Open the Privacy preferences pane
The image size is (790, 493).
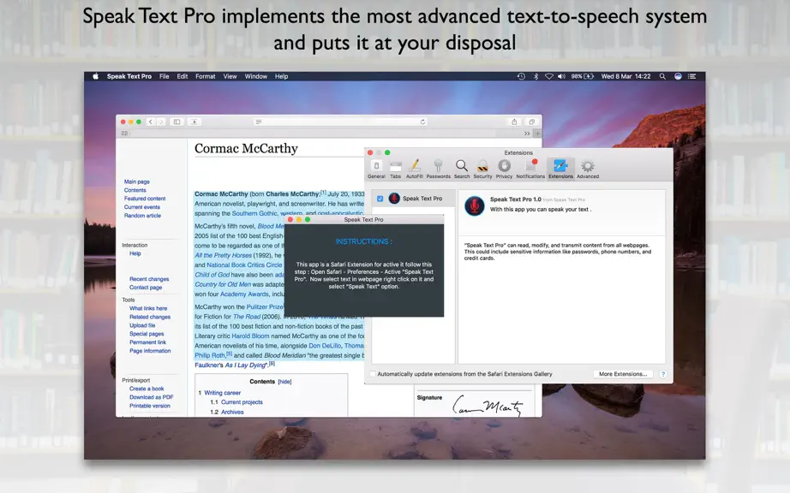(x=504, y=169)
